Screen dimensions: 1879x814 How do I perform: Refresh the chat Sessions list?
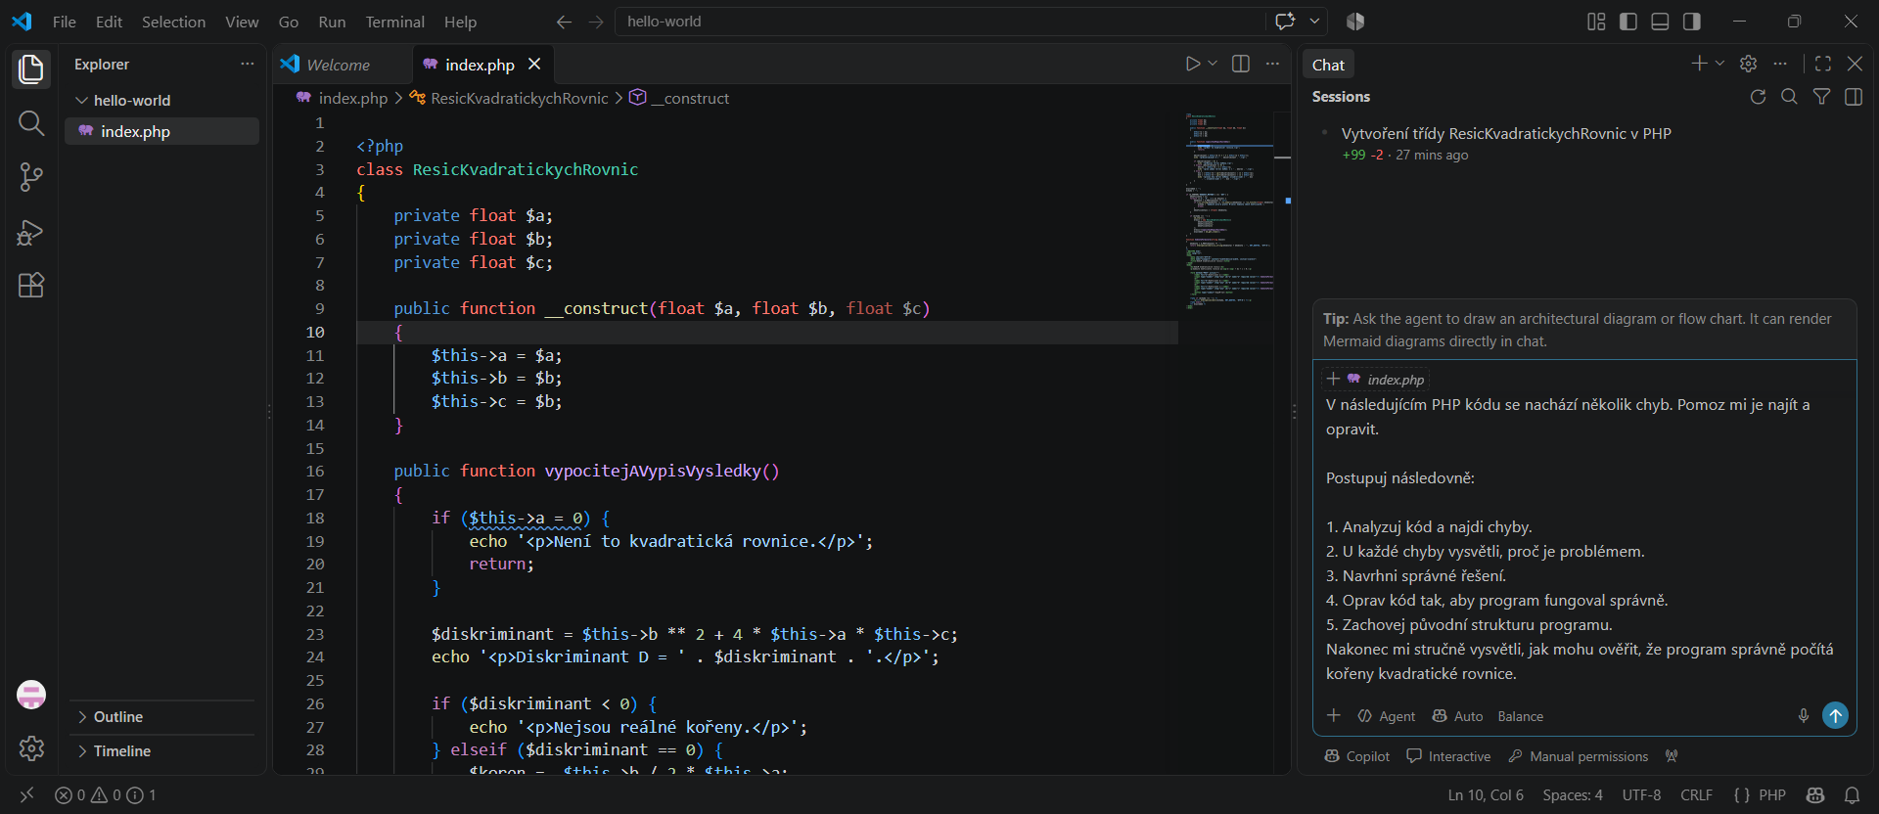(1758, 97)
